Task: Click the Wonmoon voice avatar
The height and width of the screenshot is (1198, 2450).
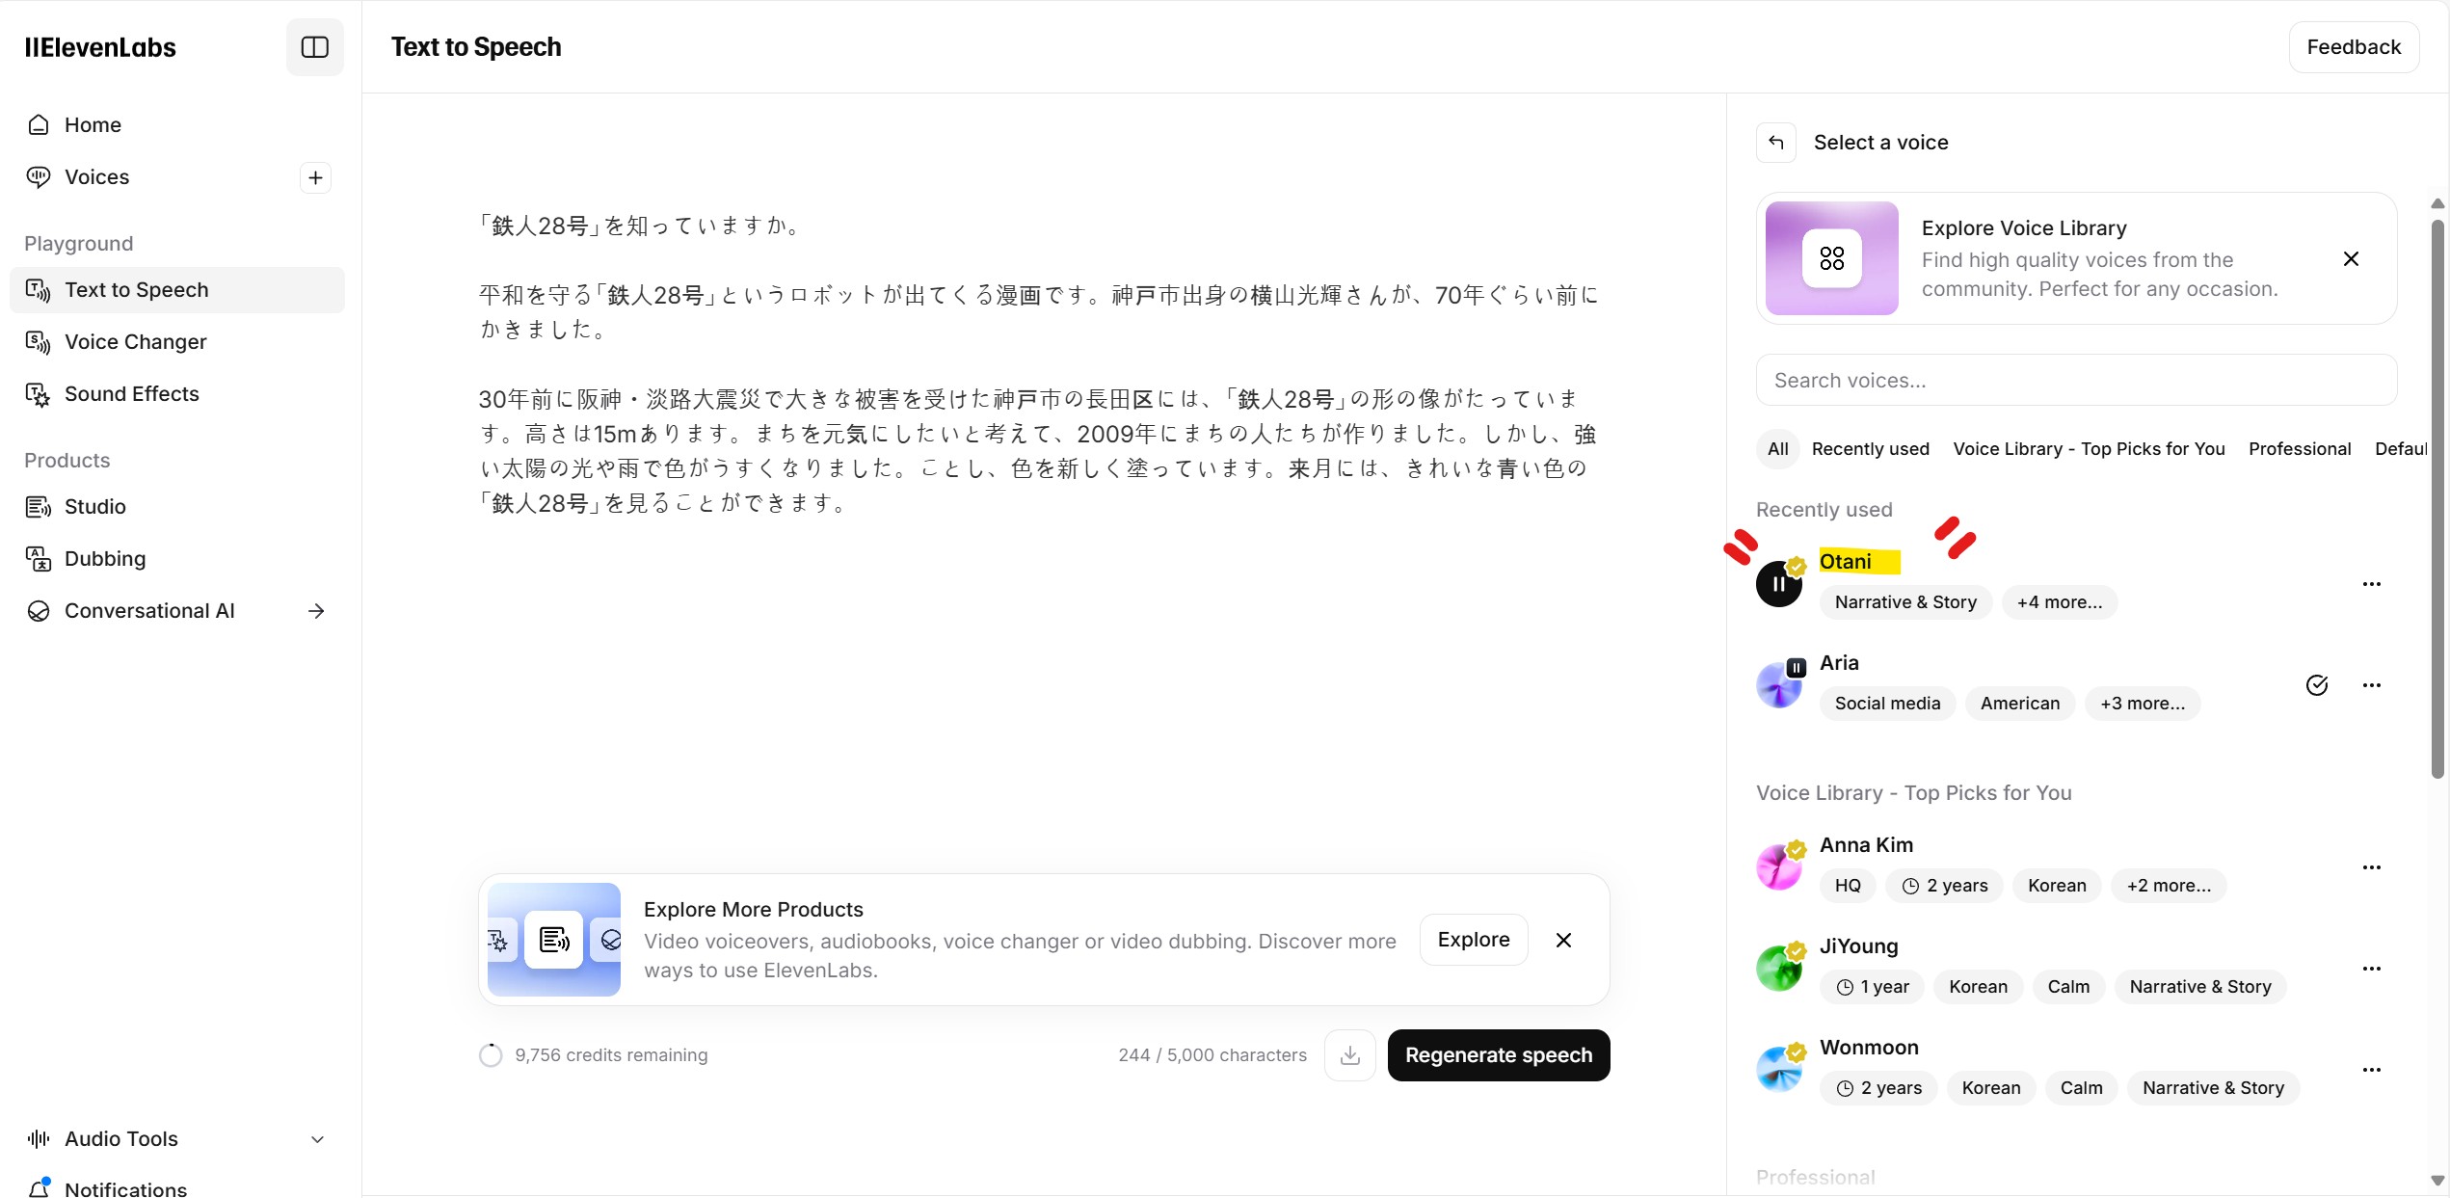Action: (x=1778, y=1070)
